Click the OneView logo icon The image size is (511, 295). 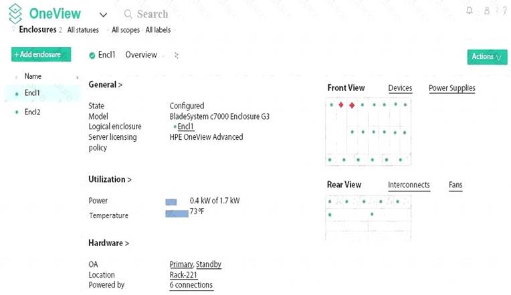(x=15, y=13)
